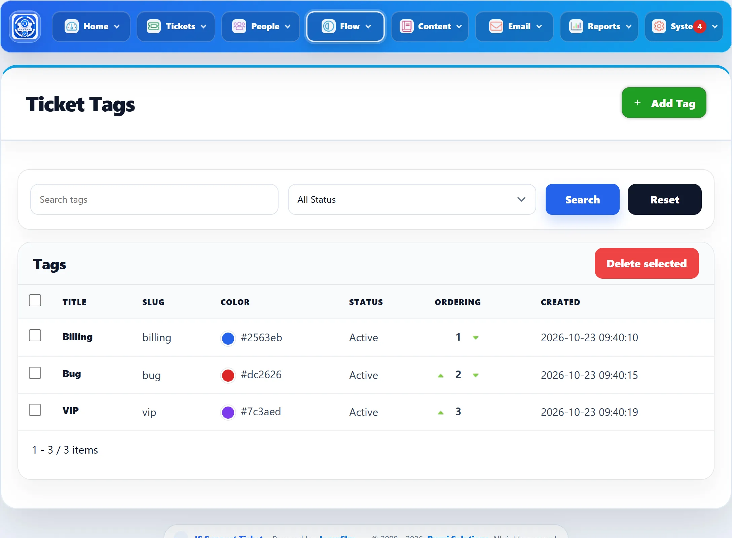Open the Email menu
Screen dimensions: 732x538
coord(514,27)
